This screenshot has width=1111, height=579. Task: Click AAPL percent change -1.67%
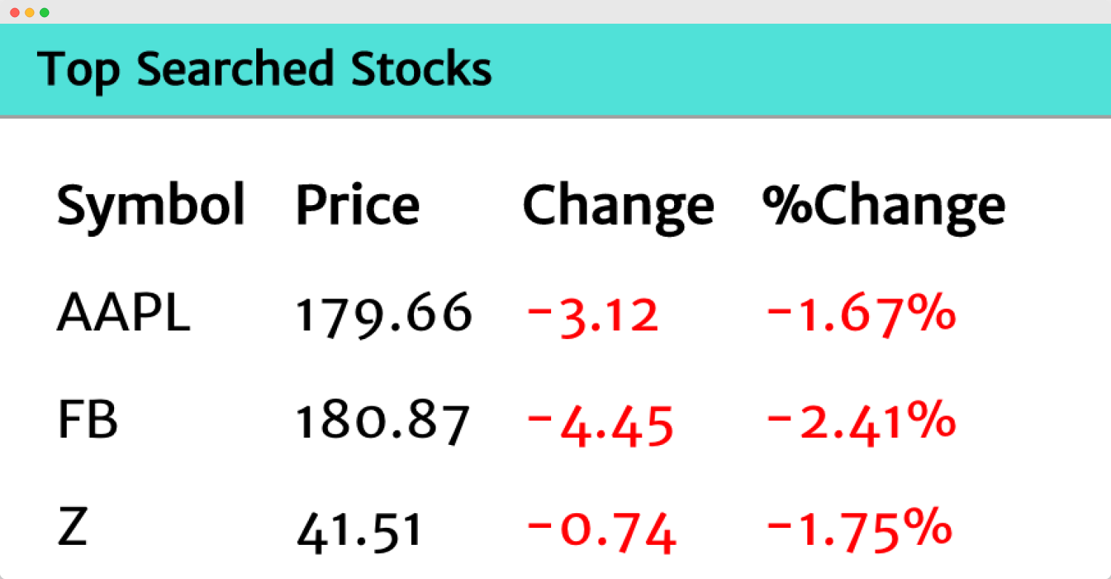pos(861,315)
